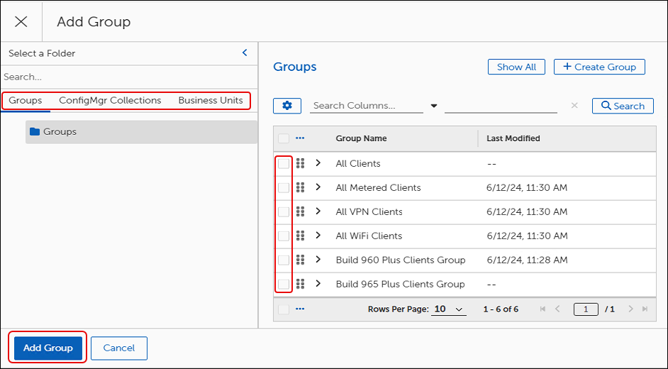
Task: Click the All Metered Clients name
Action: click(378, 188)
